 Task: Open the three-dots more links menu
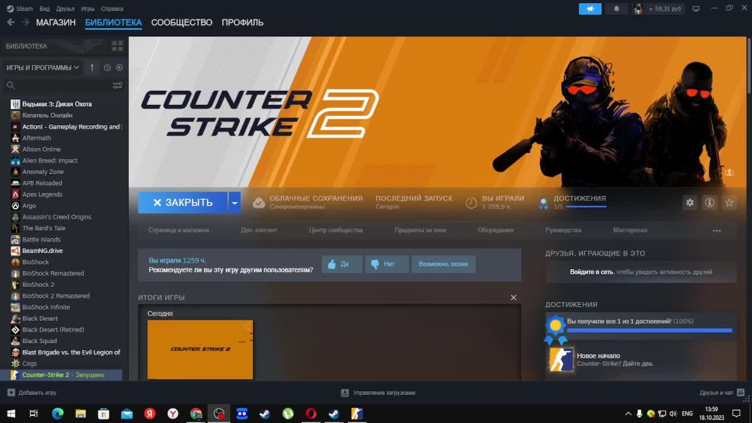(x=717, y=230)
